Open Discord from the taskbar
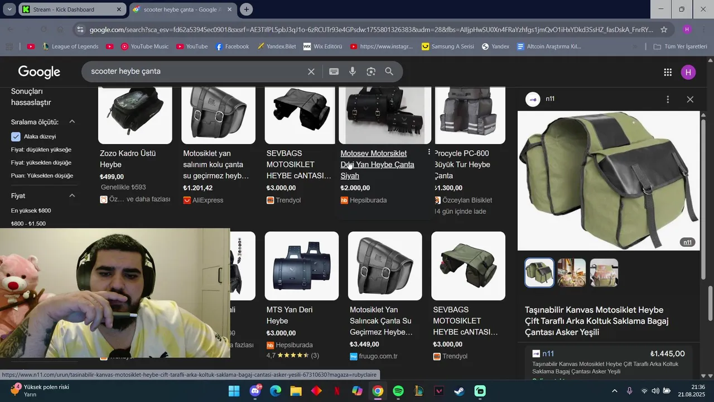 click(255, 391)
